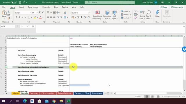The image size is (186, 104).
Task: Open the Windows Start menu
Action: point(3,101)
